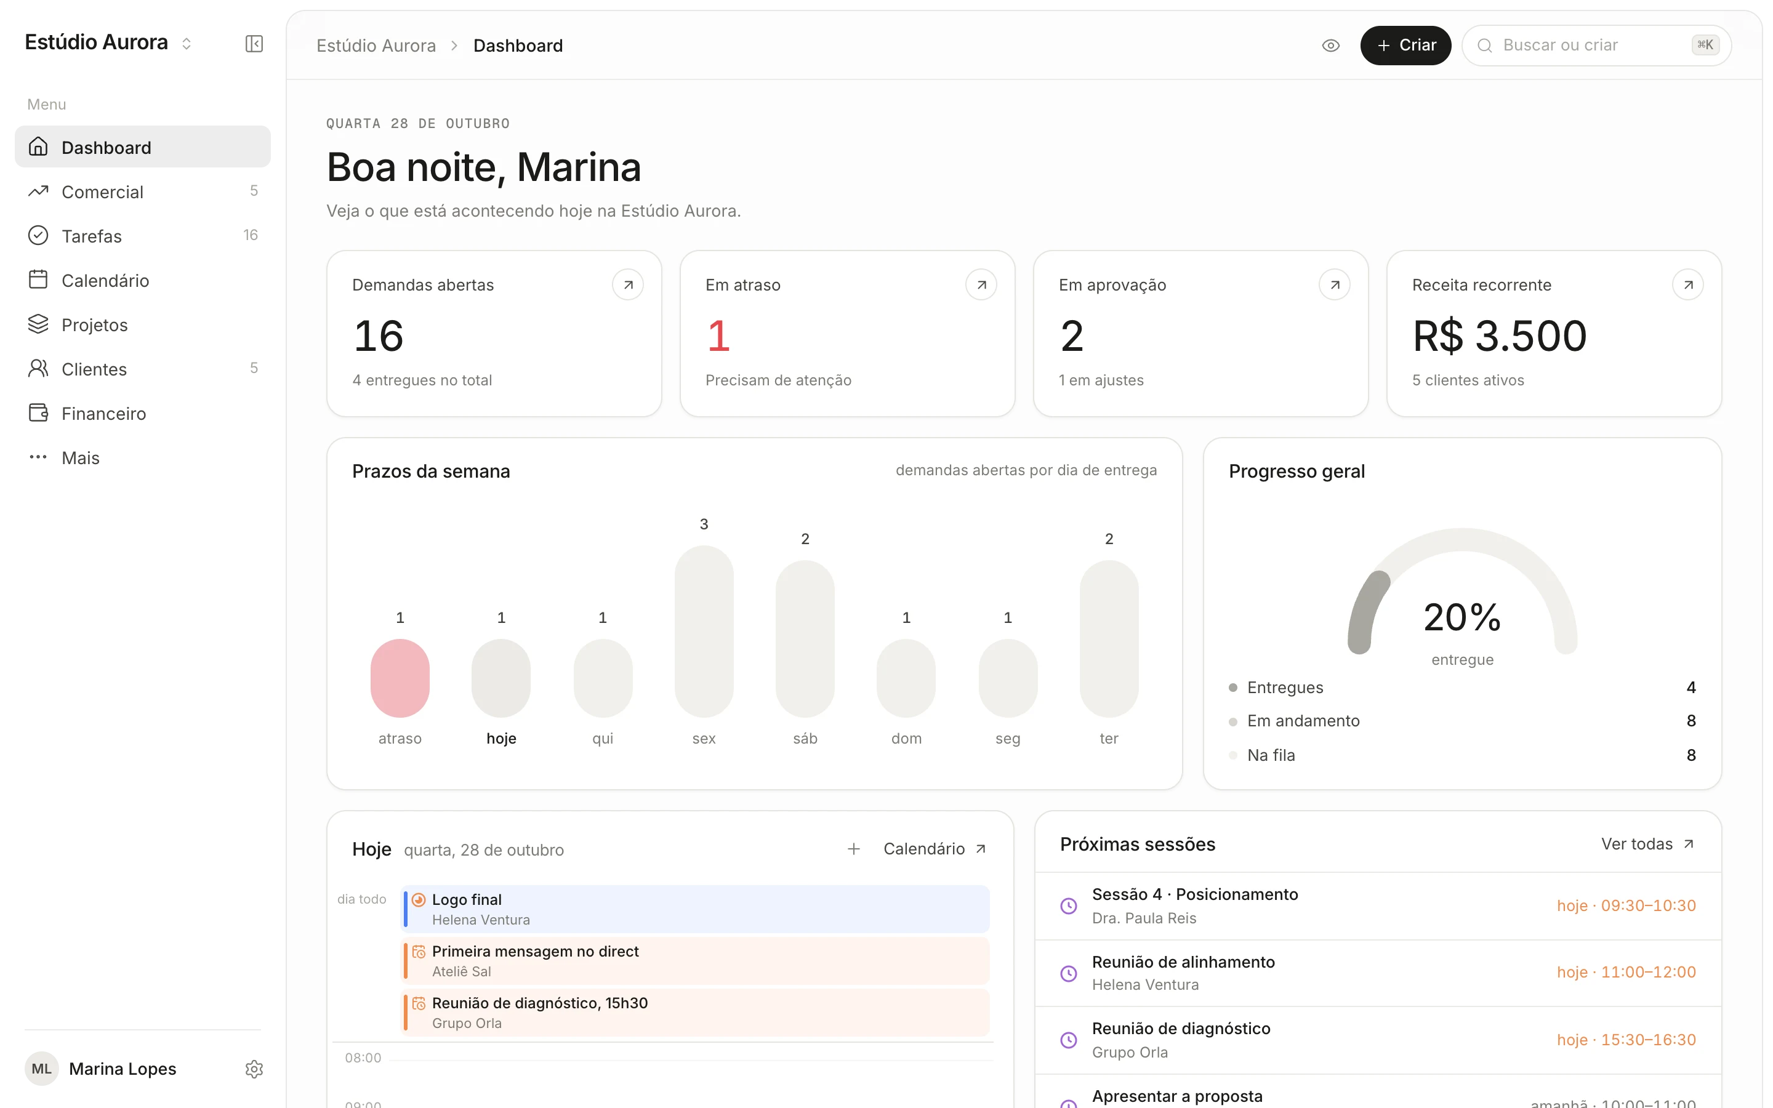Open the Estúdio Aurora workspace switcher
The height and width of the screenshot is (1108, 1773).
108,42
